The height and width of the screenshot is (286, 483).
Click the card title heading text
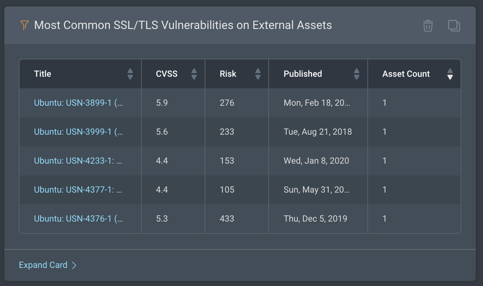point(183,25)
